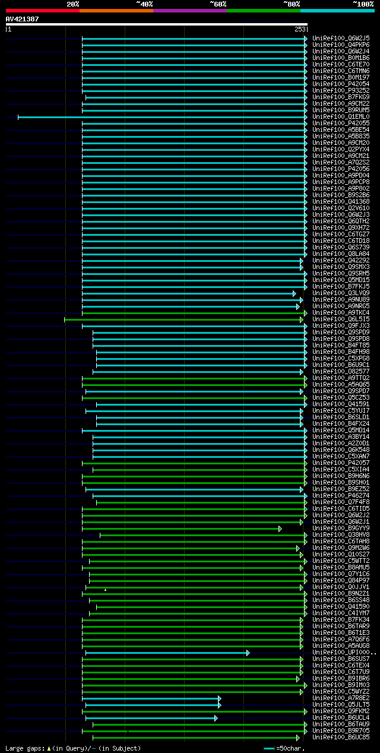Screen dimensions: 380x753
Task: Select label UniRef100_B6UC85
Action: click(341, 737)
